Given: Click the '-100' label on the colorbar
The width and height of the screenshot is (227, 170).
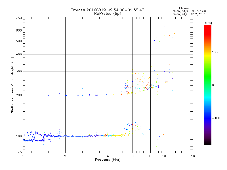Looking at the screenshot, I should tap(216, 118).
